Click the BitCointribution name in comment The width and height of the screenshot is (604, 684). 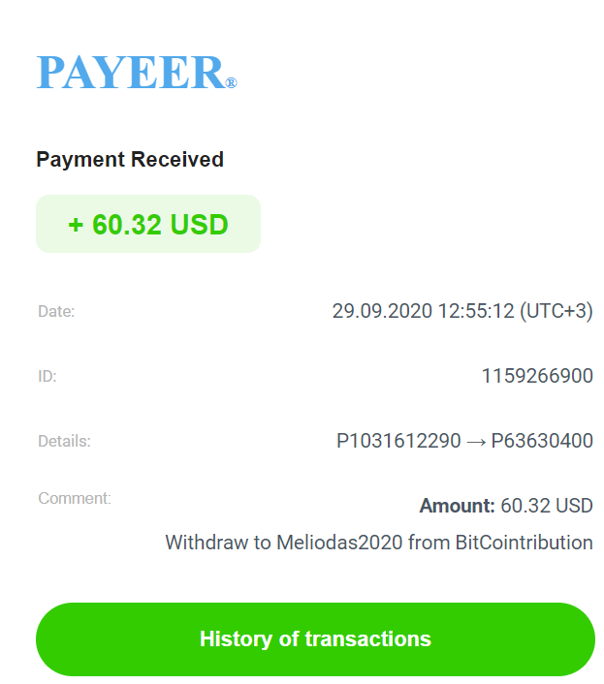(525, 543)
